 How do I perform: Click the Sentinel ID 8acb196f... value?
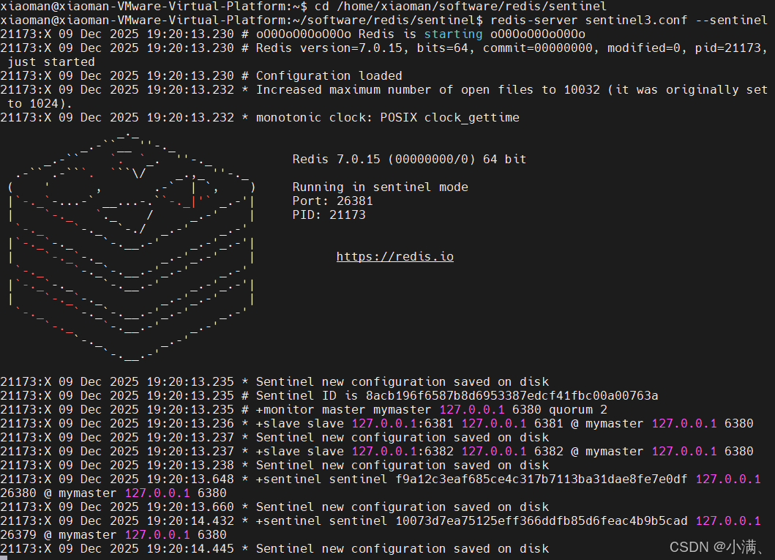coord(512,395)
